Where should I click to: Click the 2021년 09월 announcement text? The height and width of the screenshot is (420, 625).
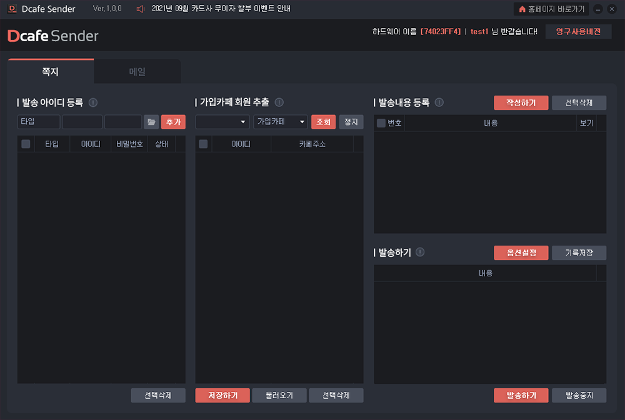click(x=221, y=9)
